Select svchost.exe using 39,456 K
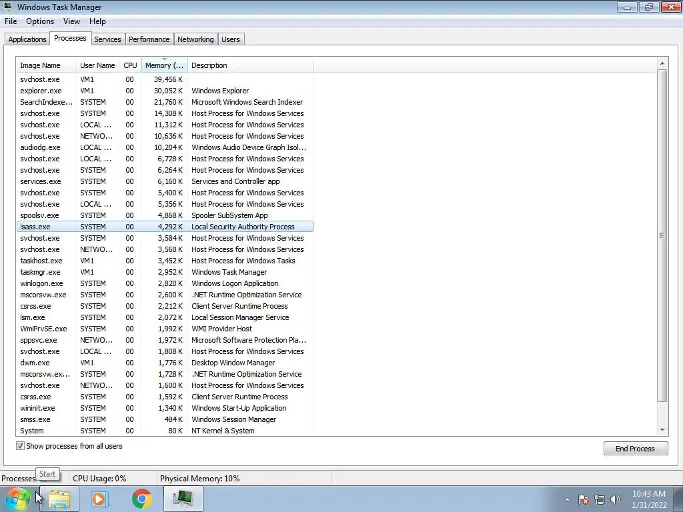Screen dimensions: 683x512 (x=165, y=79)
